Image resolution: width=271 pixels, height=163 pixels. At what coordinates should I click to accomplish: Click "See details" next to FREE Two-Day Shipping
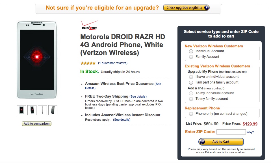[138, 96]
